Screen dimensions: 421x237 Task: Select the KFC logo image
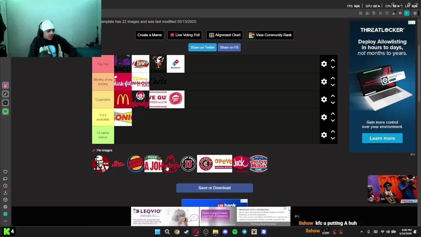click(101, 164)
